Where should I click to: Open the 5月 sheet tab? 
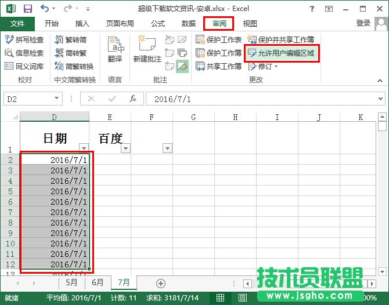click(71, 283)
